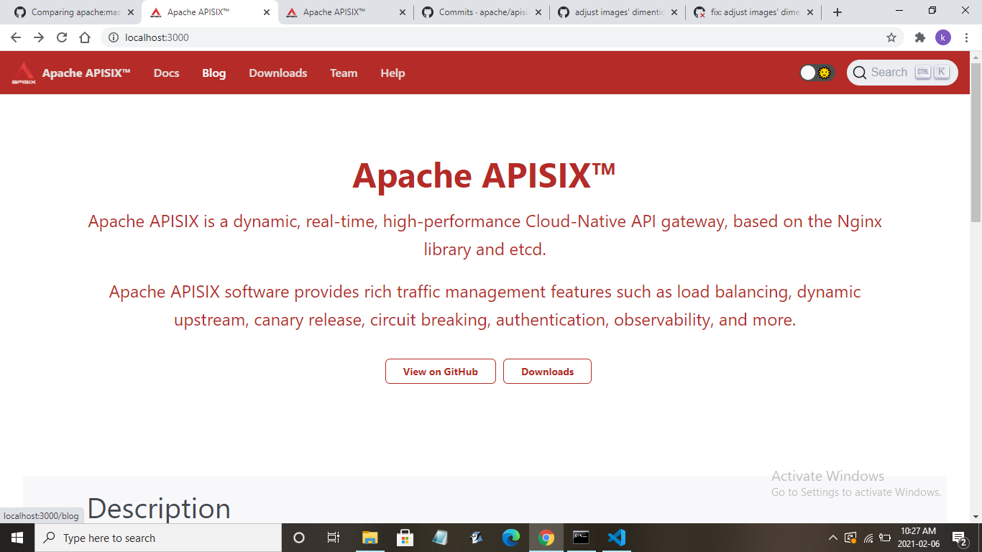Open the Chrome extensions puzzle icon
Viewport: 982px width, 552px height.
point(920,37)
